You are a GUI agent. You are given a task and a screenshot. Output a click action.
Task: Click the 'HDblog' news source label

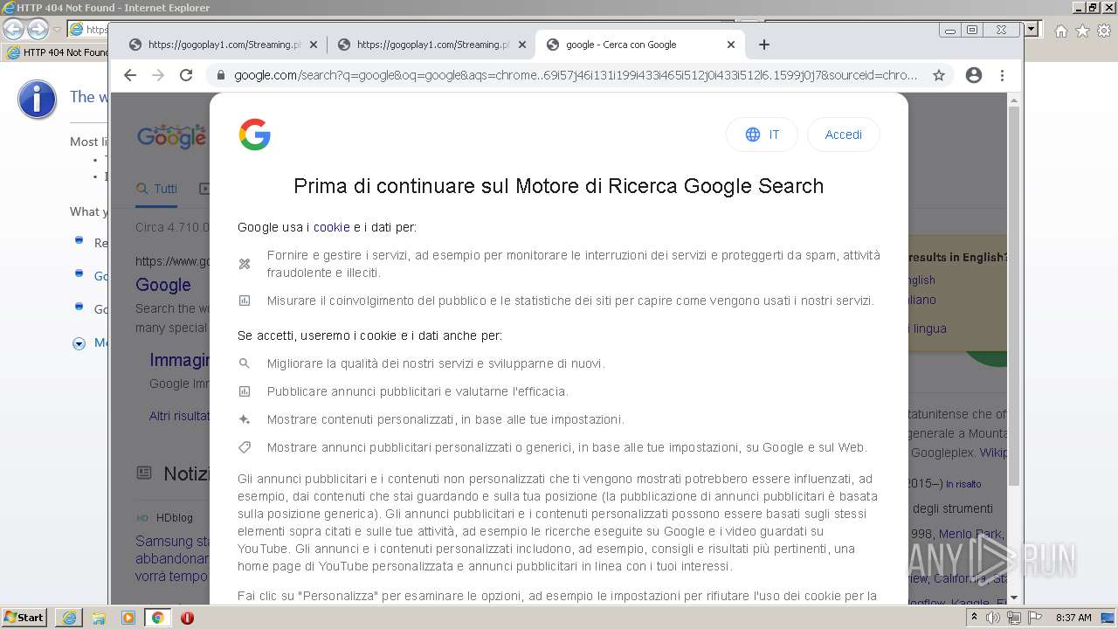point(175,518)
